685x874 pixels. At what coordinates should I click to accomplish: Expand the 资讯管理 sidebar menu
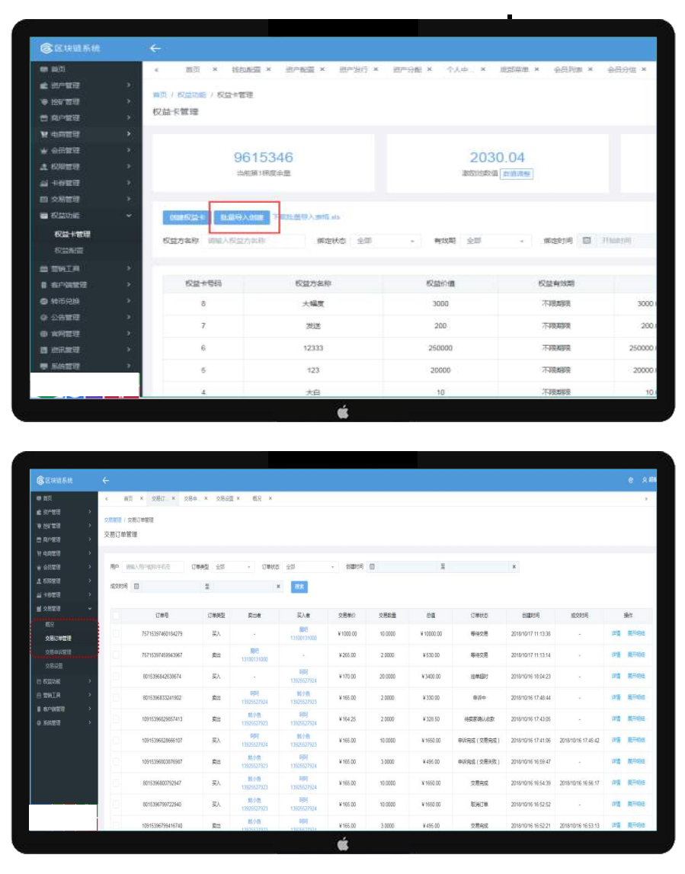point(85,350)
